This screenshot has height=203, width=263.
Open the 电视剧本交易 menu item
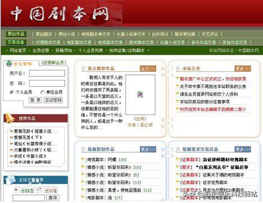pyautogui.click(x=110, y=42)
